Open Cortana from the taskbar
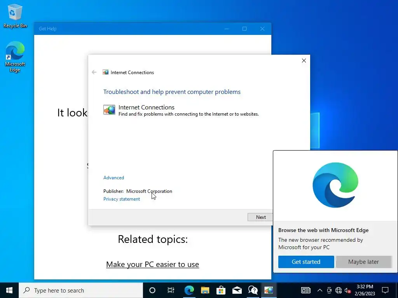The width and height of the screenshot is (398, 298). [152, 290]
